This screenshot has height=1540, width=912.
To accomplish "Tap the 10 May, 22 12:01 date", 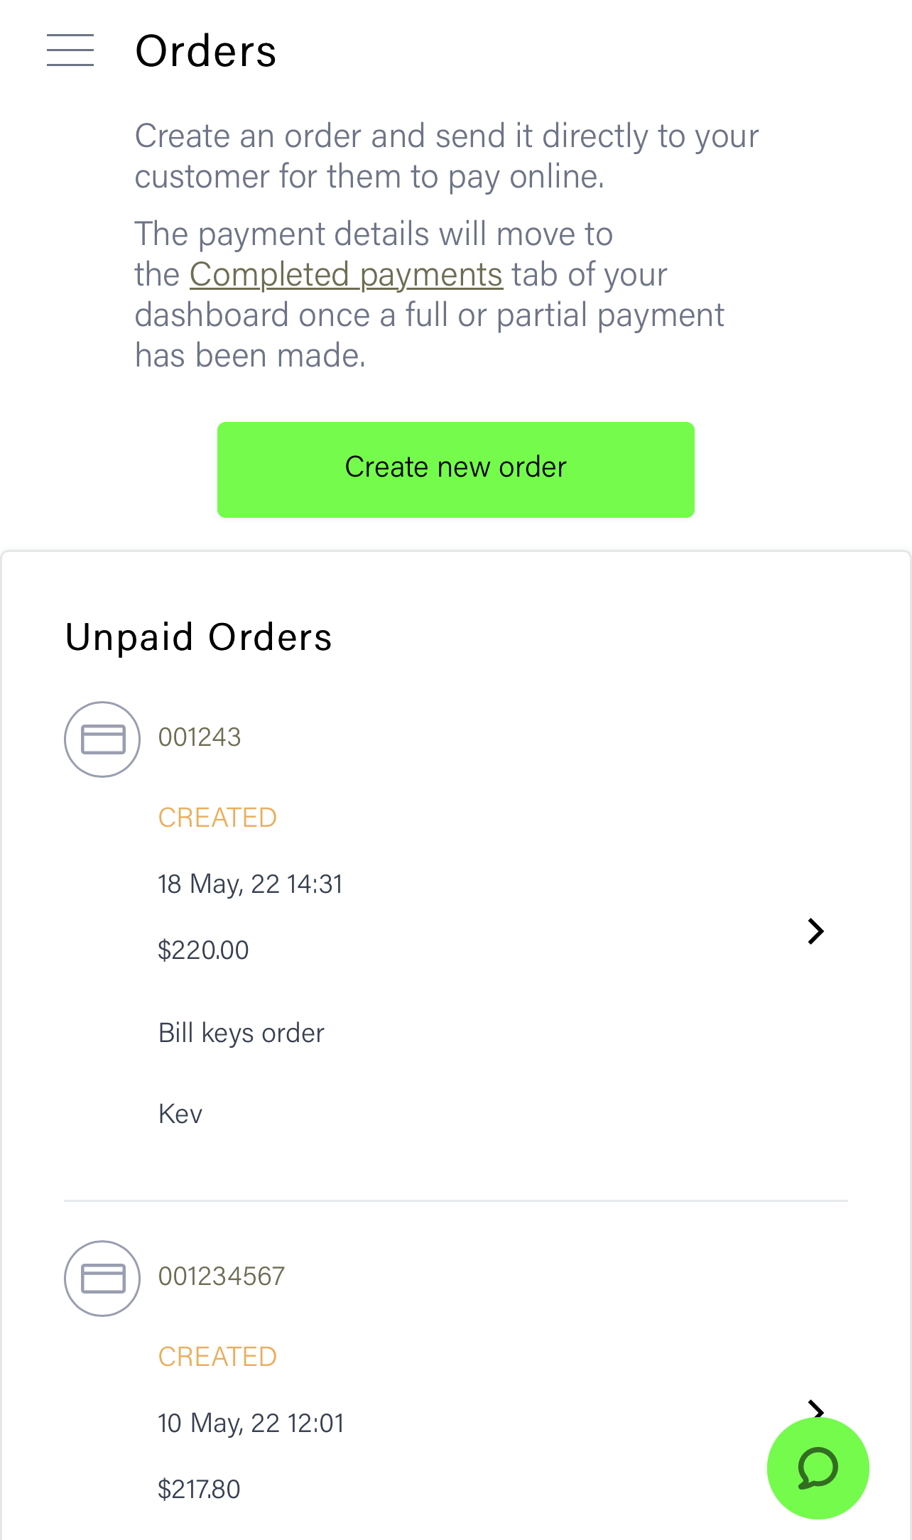I will [x=251, y=1424].
